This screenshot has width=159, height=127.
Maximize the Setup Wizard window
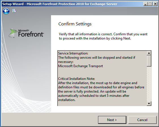(x=150, y=4)
